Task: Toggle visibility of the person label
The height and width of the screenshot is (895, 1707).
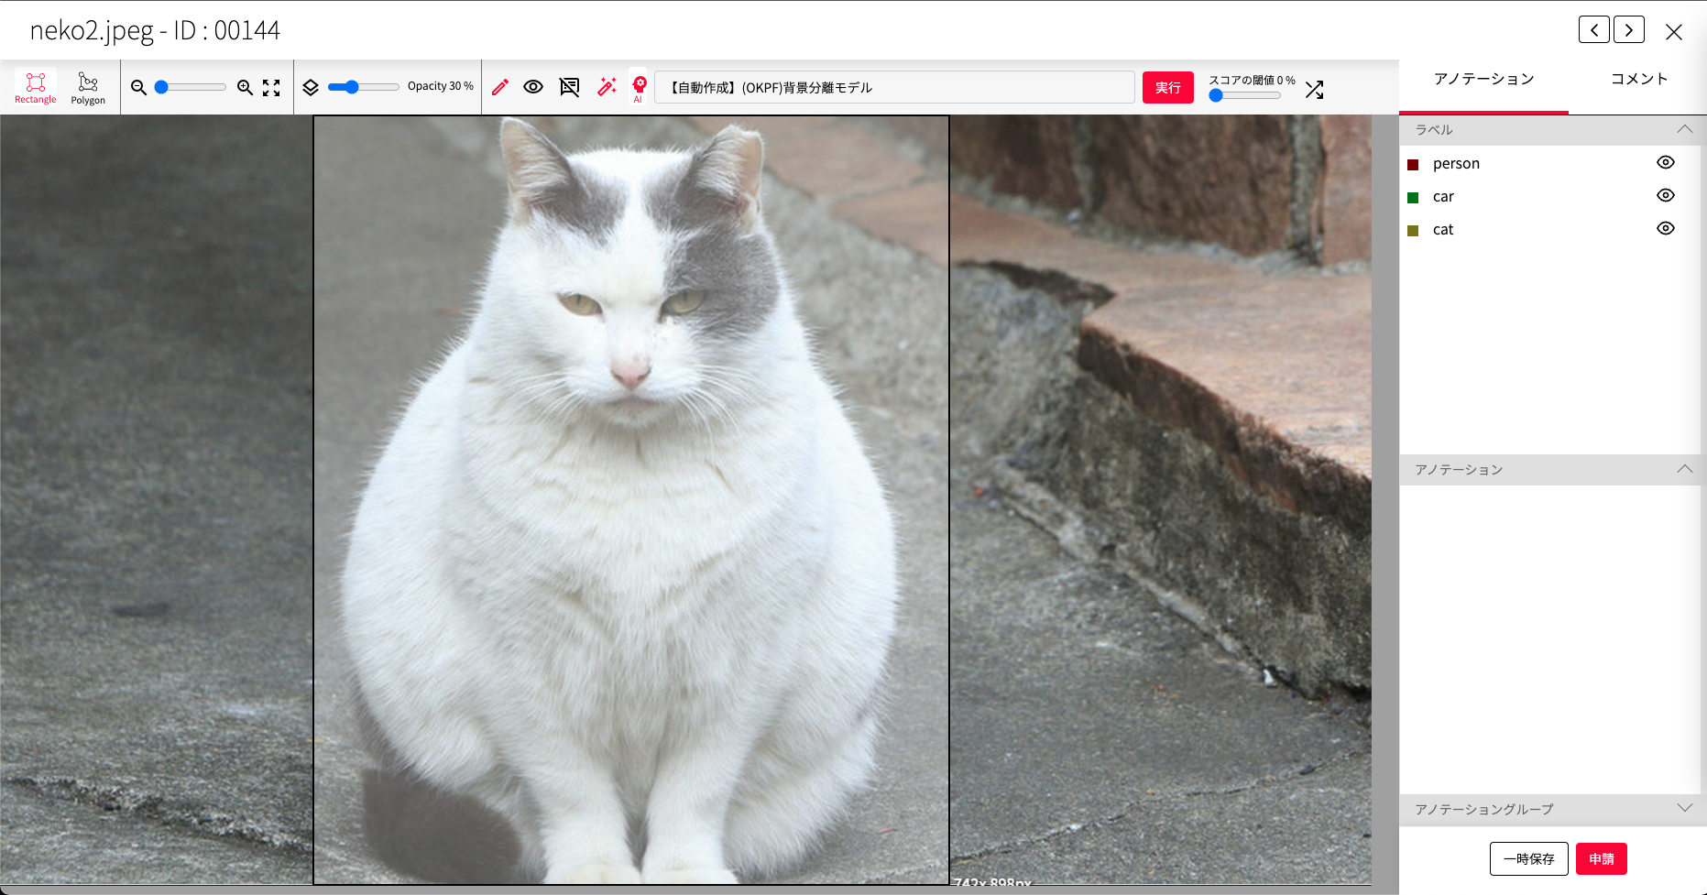Action: [x=1665, y=162]
